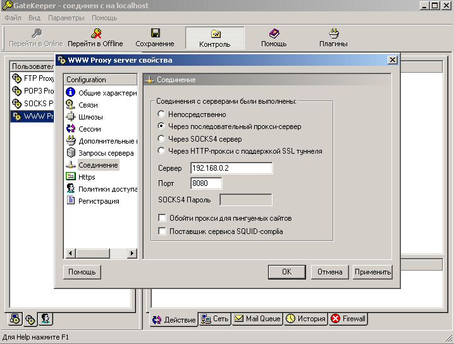The width and height of the screenshot is (454, 344).
Task: Click the Сервер field containing 192.168.0.2
Action: tap(231, 168)
